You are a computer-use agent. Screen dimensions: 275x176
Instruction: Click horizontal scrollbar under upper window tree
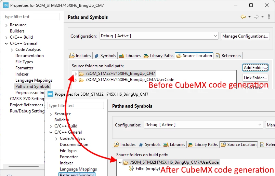[24, 166]
